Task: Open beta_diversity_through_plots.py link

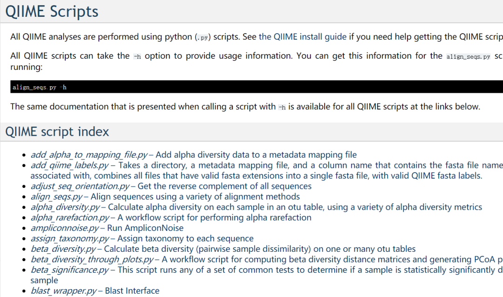Action: tap(92, 259)
